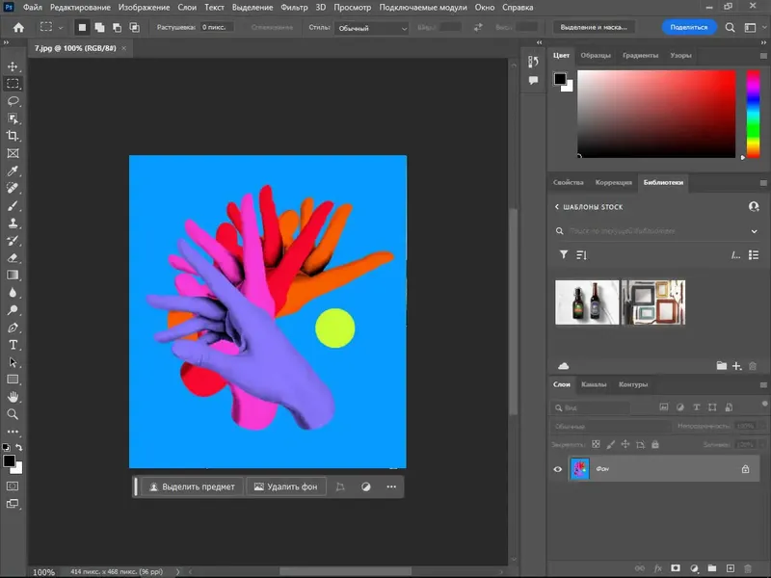This screenshot has height=578, width=771.
Task: Click the Удалить фон button
Action: (285, 486)
